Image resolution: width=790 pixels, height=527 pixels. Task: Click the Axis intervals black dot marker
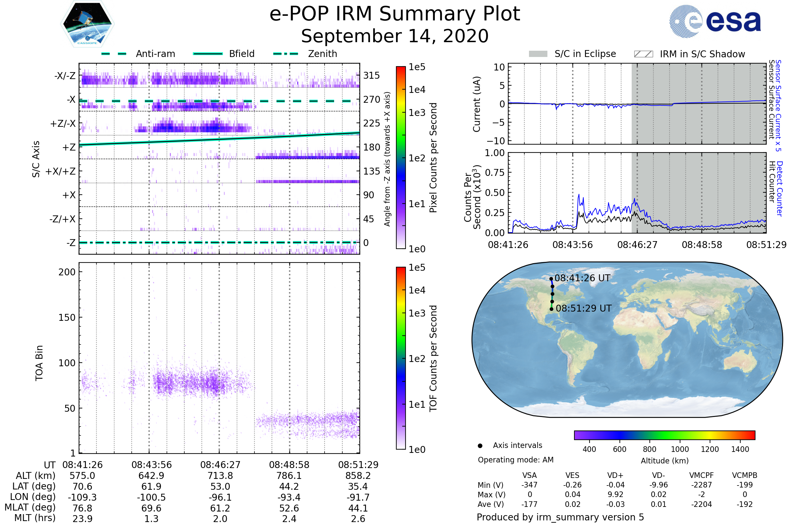click(480, 446)
